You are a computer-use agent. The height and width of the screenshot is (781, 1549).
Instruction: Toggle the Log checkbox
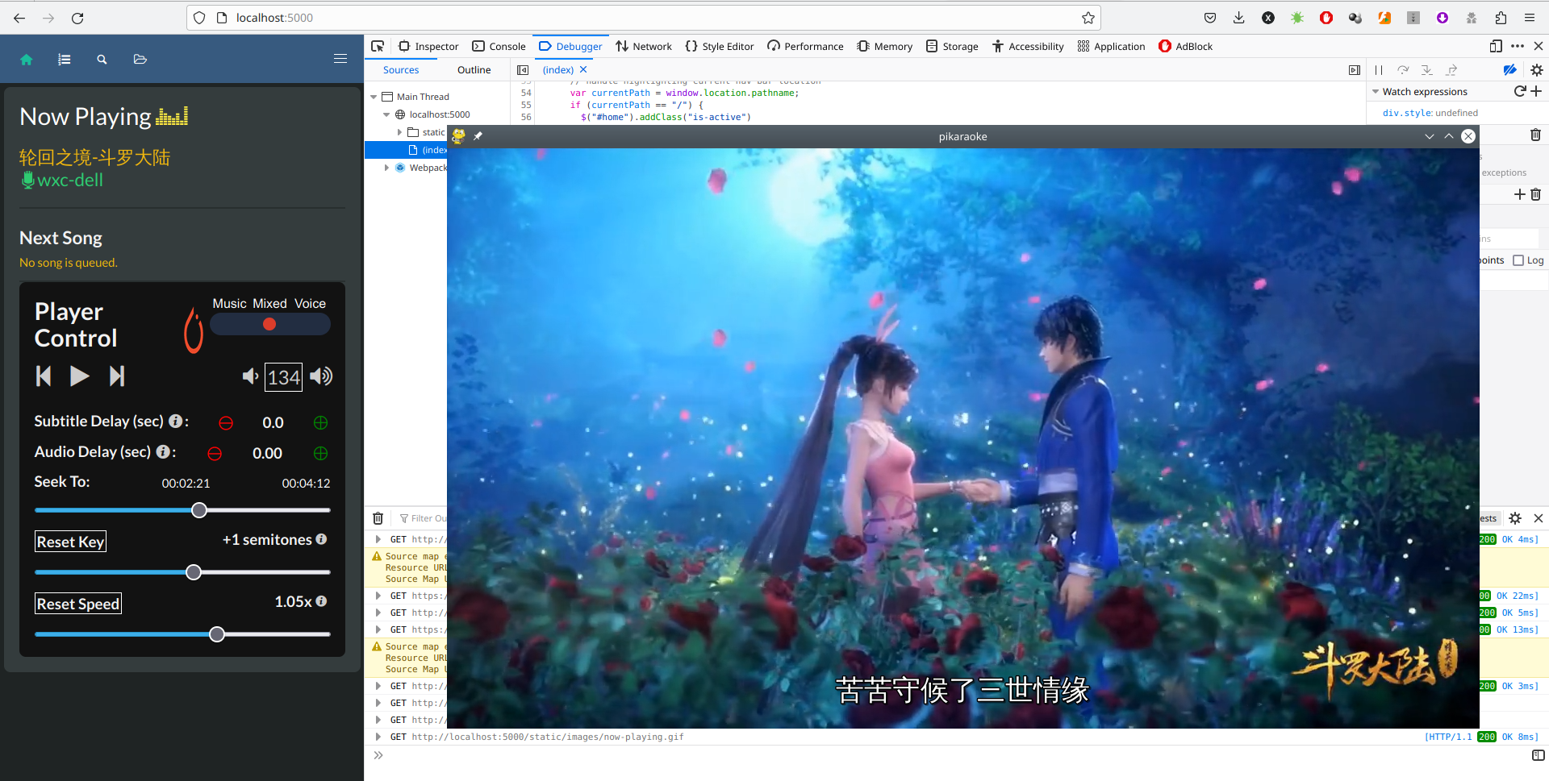[1518, 260]
